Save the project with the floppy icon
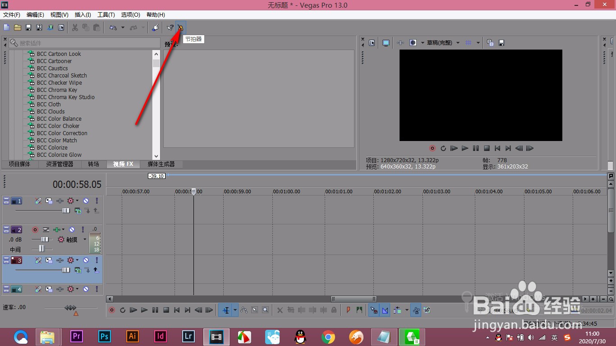The width and height of the screenshot is (616, 346). (28, 27)
